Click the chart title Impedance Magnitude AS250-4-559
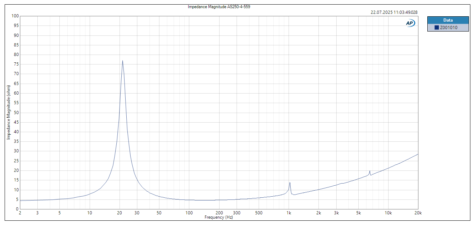 point(220,6)
